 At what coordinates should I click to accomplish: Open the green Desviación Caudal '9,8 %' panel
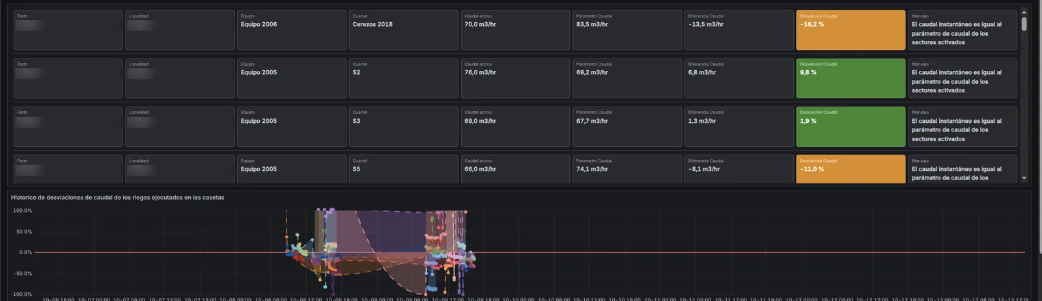[851, 78]
